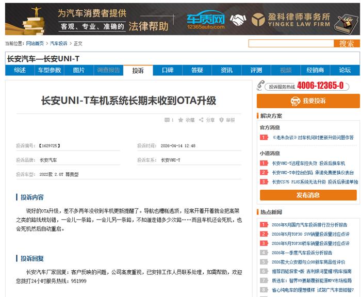
Task: Open the 车型参数 tab
Action: (50, 70)
